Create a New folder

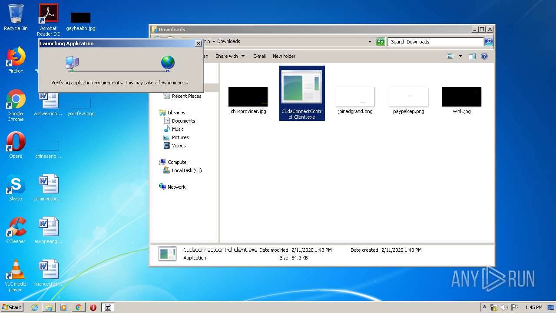point(284,56)
